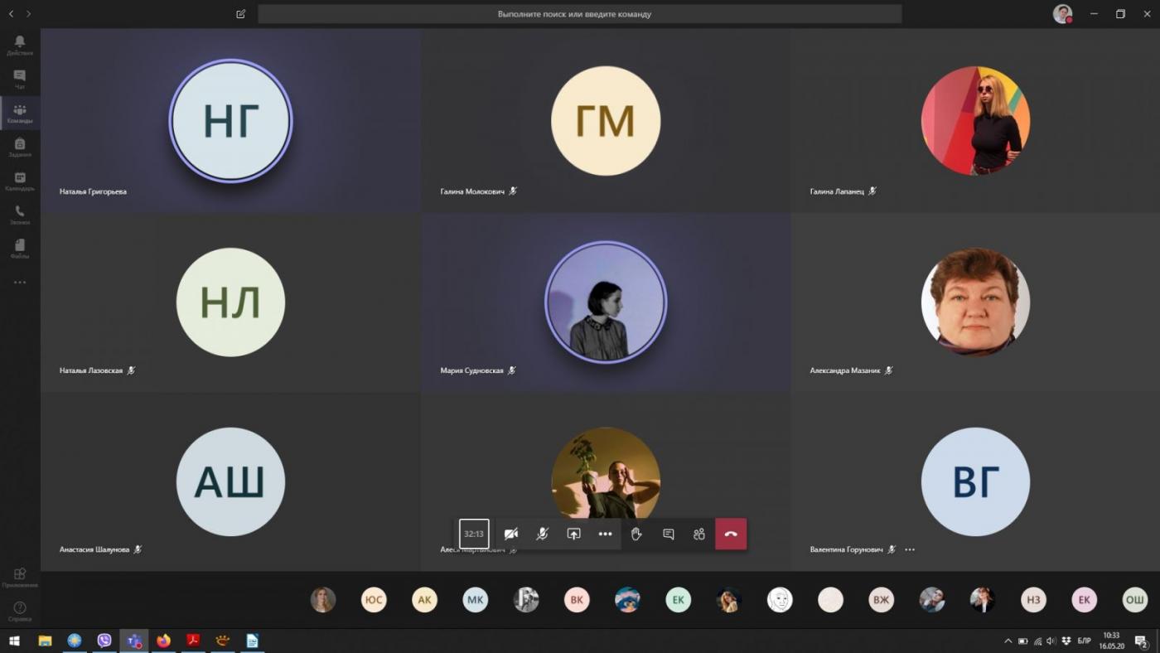Toggle the microphone mute button
This screenshot has height=653, width=1160.
coord(542,534)
